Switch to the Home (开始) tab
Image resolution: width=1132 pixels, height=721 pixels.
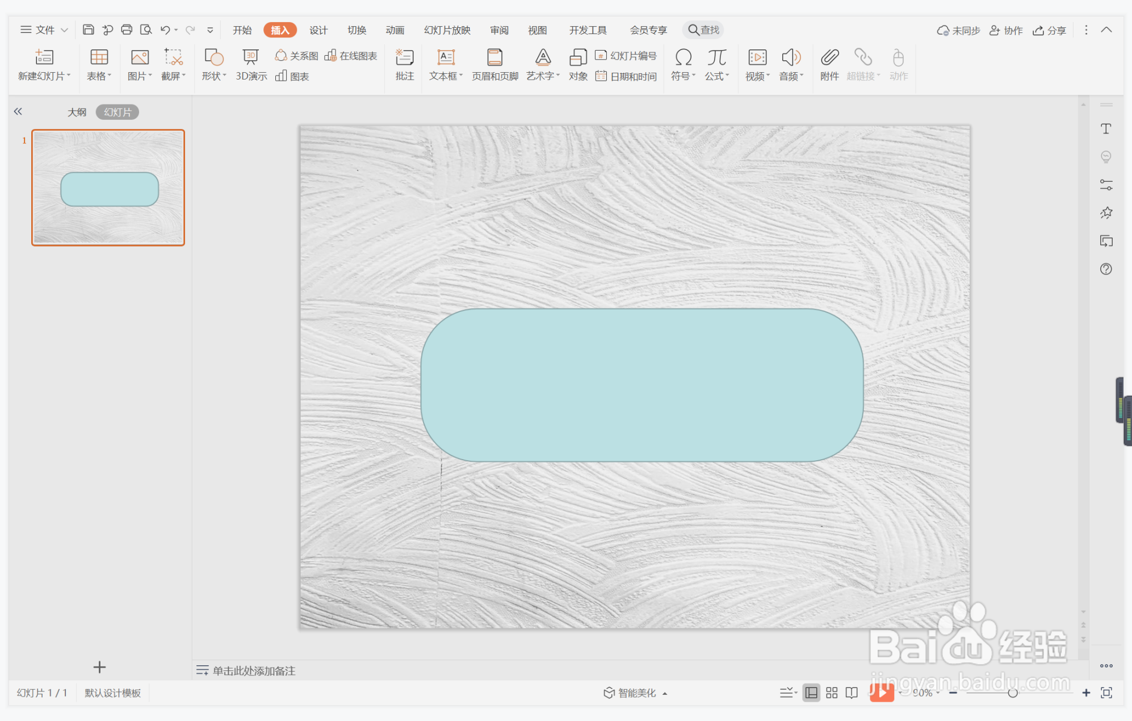click(x=242, y=30)
